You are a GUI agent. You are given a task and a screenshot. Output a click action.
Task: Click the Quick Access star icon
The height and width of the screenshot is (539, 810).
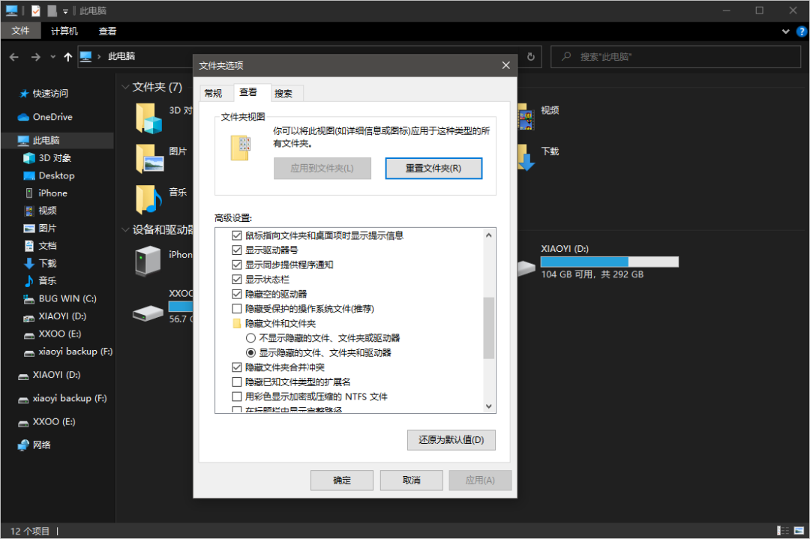[x=24, y=94]
